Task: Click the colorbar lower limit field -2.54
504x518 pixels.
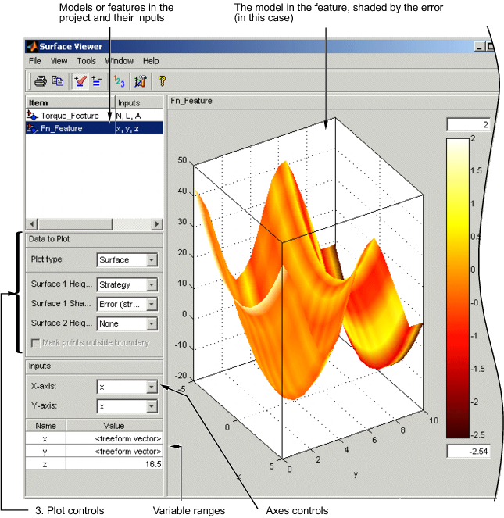Action: coord(469,452)
